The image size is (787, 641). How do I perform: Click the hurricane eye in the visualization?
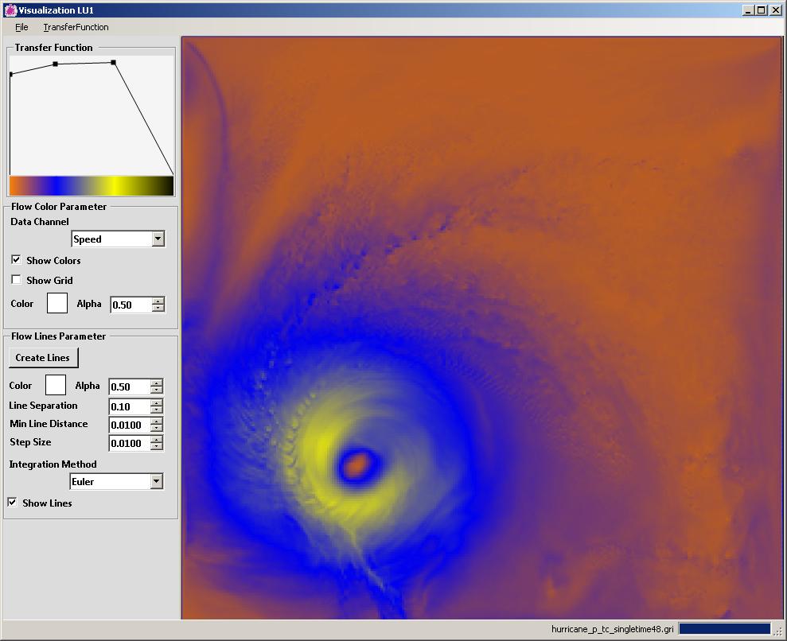tap(357, 464)
